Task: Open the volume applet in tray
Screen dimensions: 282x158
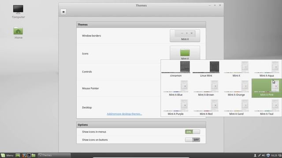Action: (263, 155)
